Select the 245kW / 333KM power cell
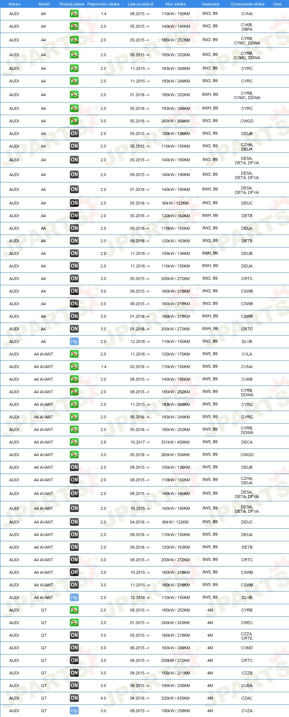This screenshot has height=717, width=289. click(x=176, y=623)
